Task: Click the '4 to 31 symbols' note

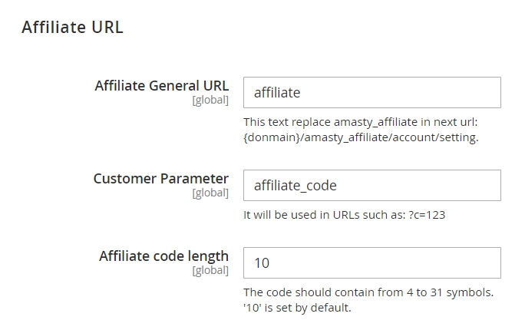Action: click(368, 292)
